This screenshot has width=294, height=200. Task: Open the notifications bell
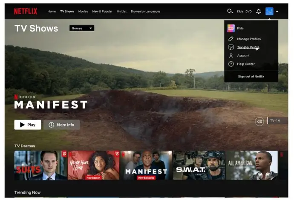(259, 11)
